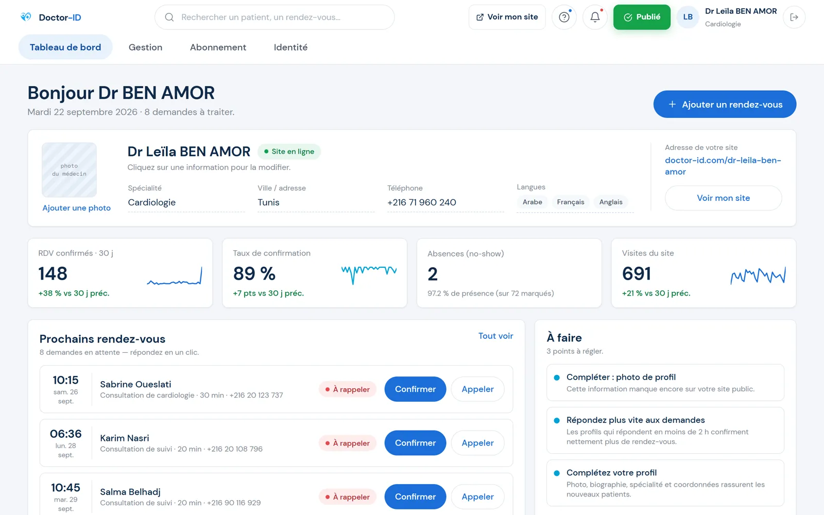Image resolution: width=824 pixels, height=515 pixels.
Task: Open the Compléter : photo de profil task
Action: (665, 383)
